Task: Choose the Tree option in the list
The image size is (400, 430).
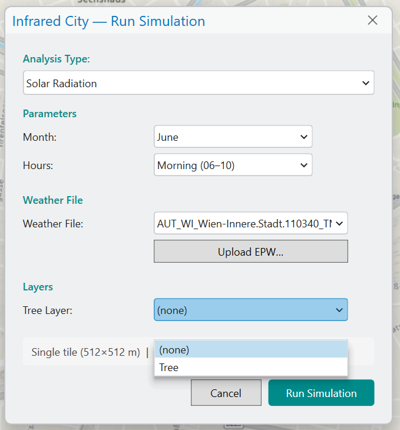Action: pyautogui.click(x=251, y=367)
